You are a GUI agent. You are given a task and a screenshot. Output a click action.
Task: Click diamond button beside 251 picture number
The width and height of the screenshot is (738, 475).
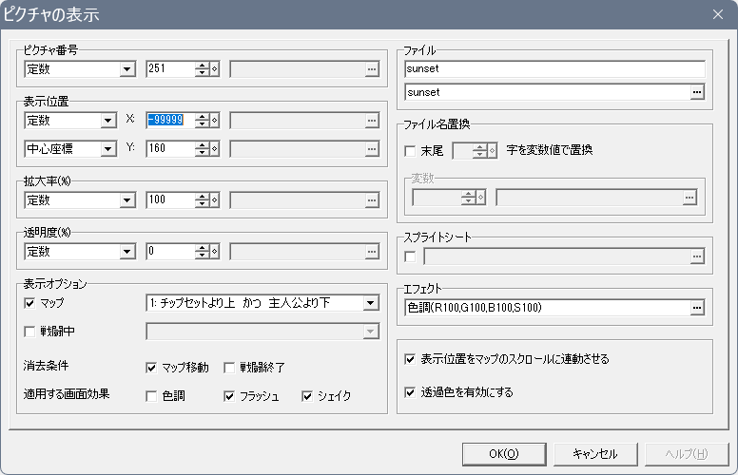pyautogui.click(x=215, y=69)
